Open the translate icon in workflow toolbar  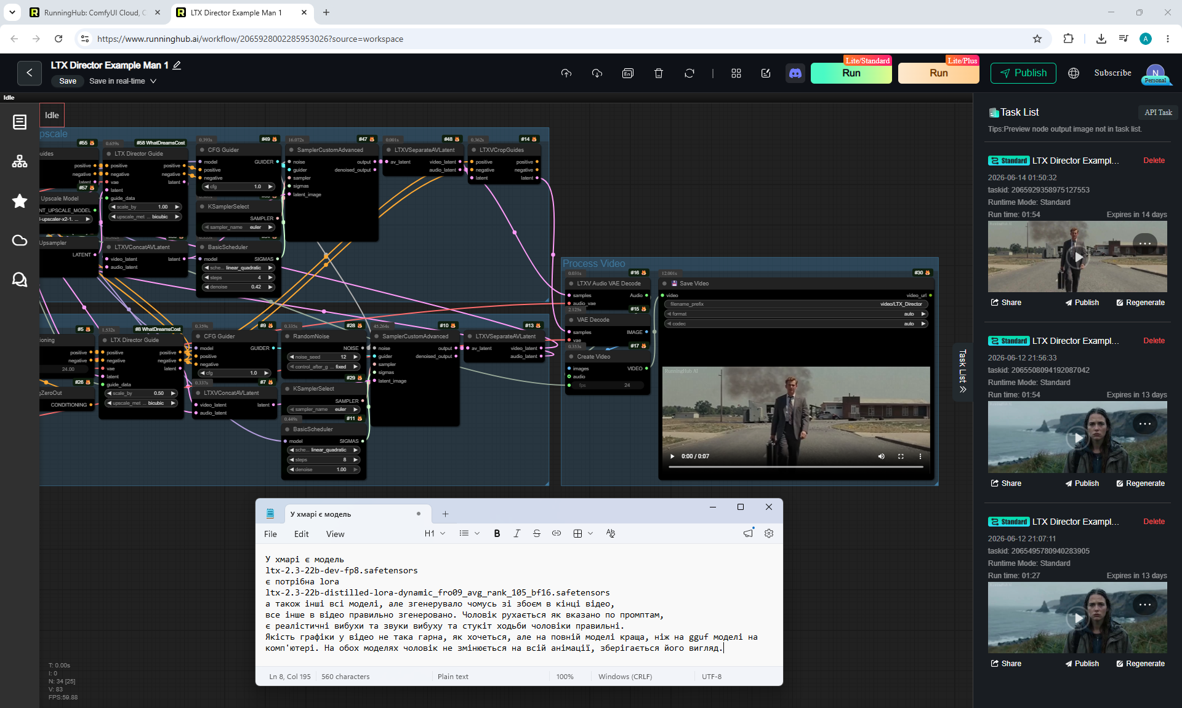(628, 73)
